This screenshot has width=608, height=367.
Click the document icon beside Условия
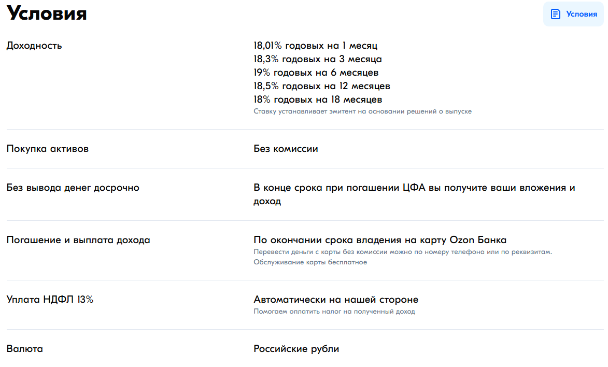(555, 14)
